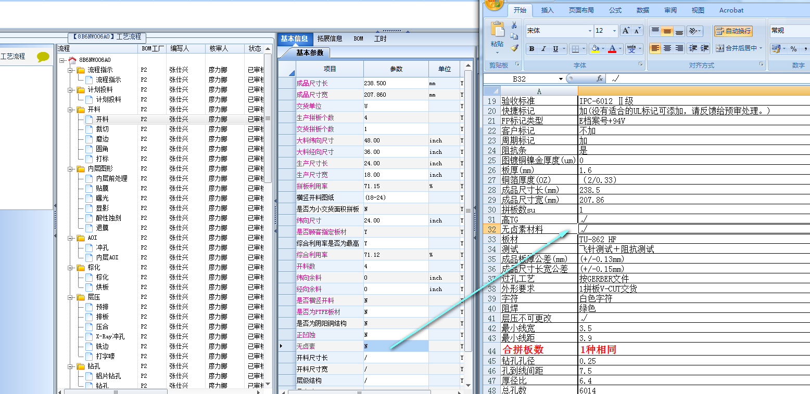Click the scissors cut icon in Excel
The height and width of the screenshot is (394, 810).
point(514,25)
